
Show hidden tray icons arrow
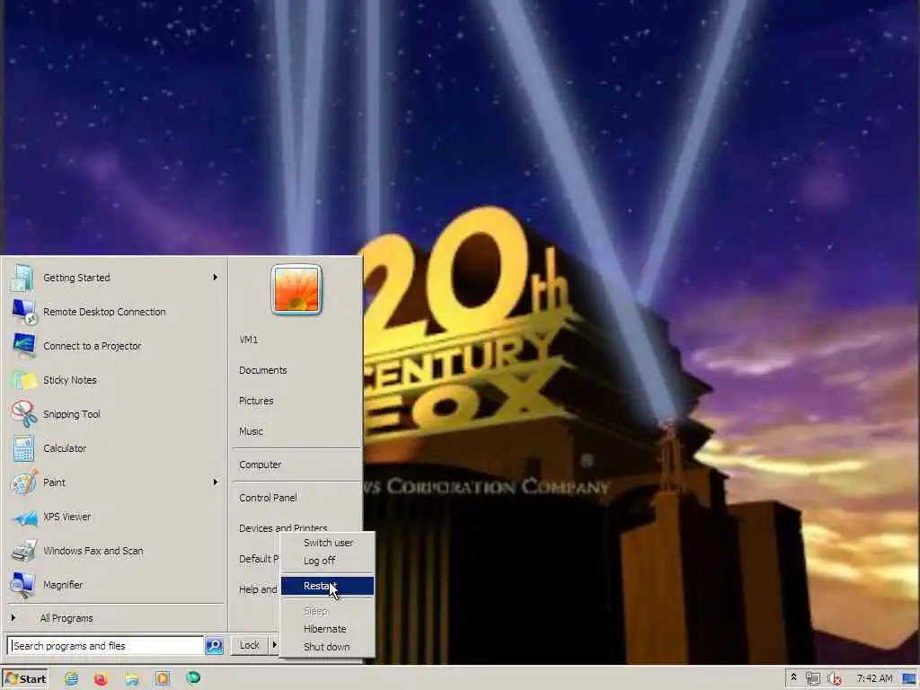(x=794, y=677)
